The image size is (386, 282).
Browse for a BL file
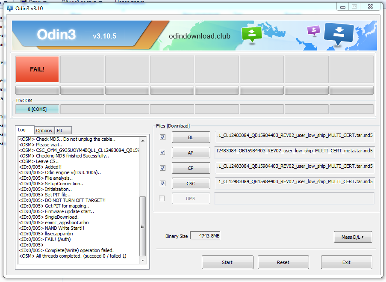191,137
